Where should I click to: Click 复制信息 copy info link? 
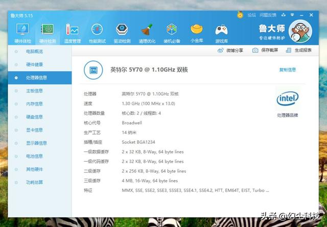point(287,70)
